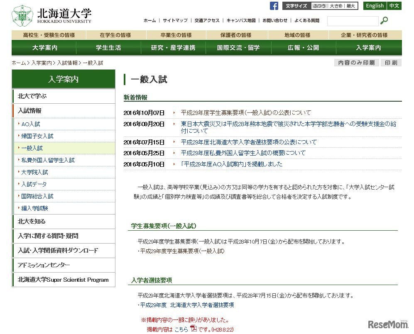Select 在学生の皆様 tab
Viewport: 414px width, 334px height.
point(115,35)
